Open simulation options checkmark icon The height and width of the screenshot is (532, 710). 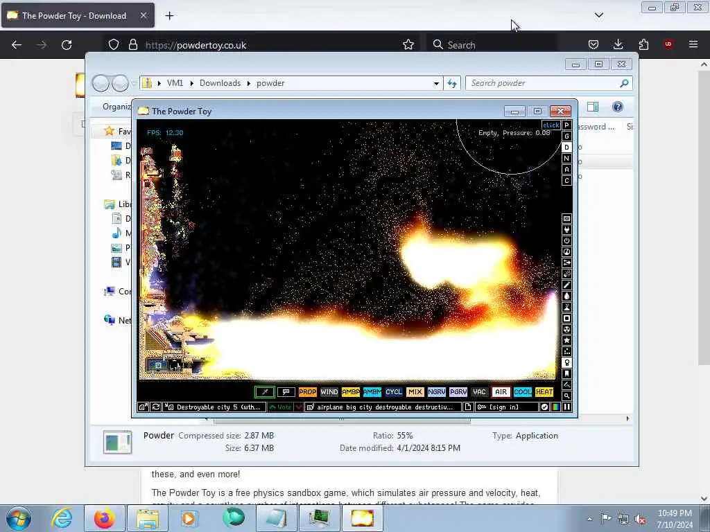(x=545, y=407)
